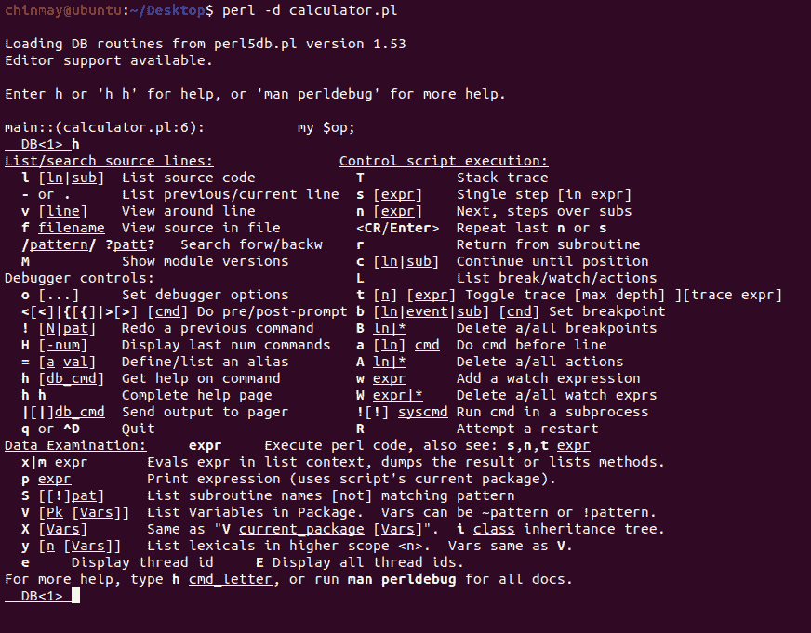
Task: Click the 'Show module versions' description
Action: pos(206,261)
